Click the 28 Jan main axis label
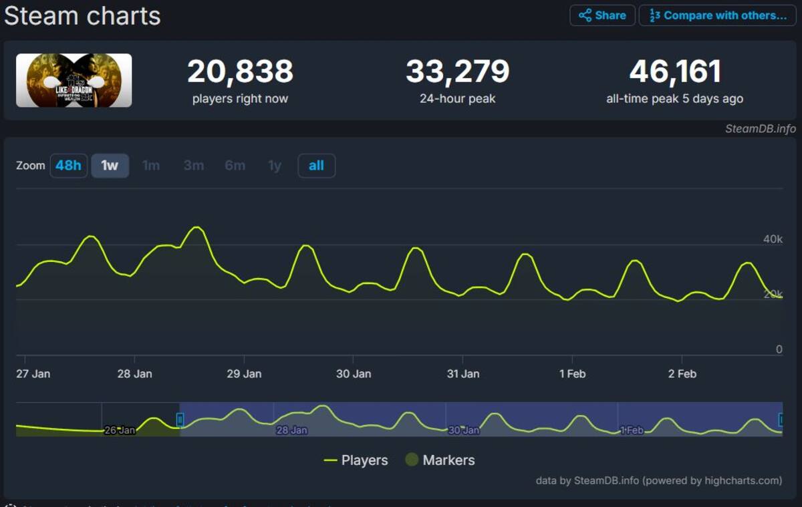 tap(135, 373)
